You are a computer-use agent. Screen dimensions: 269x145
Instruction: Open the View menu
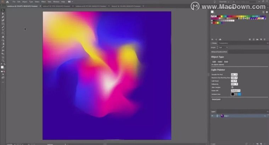[x=49, y=2]
